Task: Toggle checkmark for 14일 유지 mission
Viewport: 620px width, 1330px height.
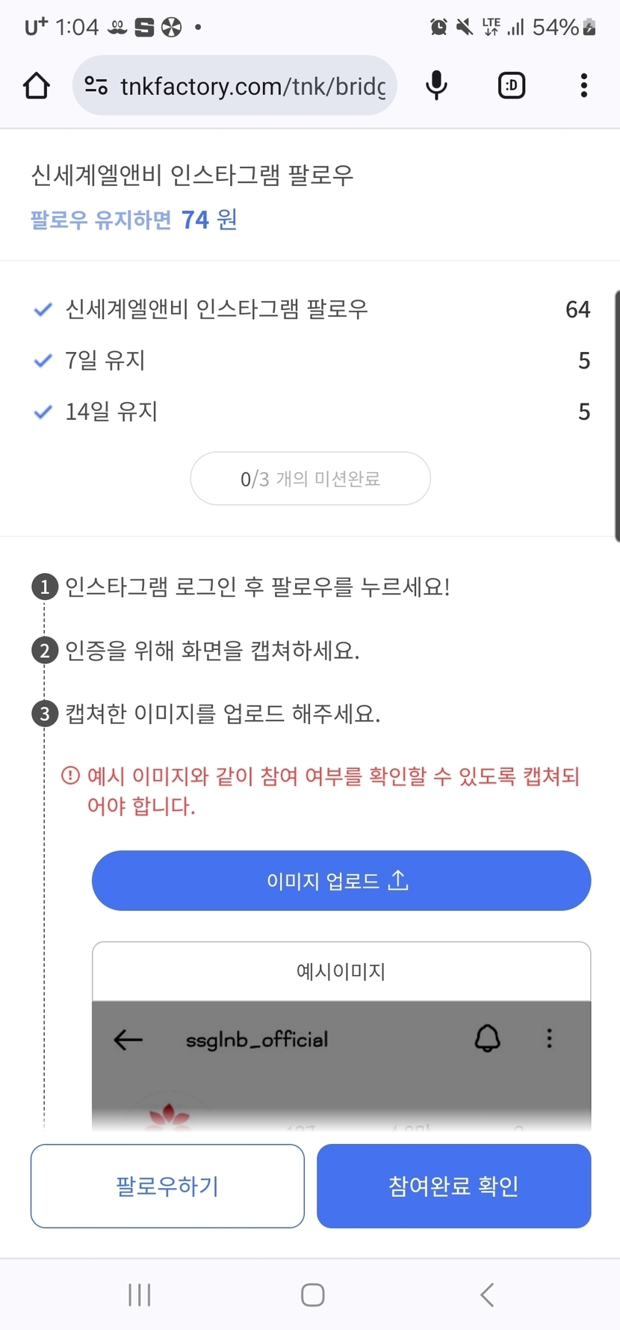Action: (43, 412)
